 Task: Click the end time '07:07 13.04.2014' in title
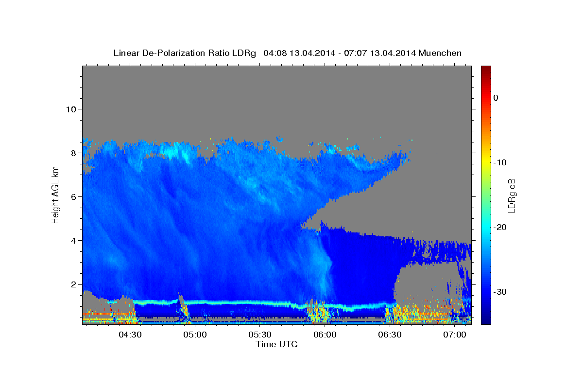[379, 53]
